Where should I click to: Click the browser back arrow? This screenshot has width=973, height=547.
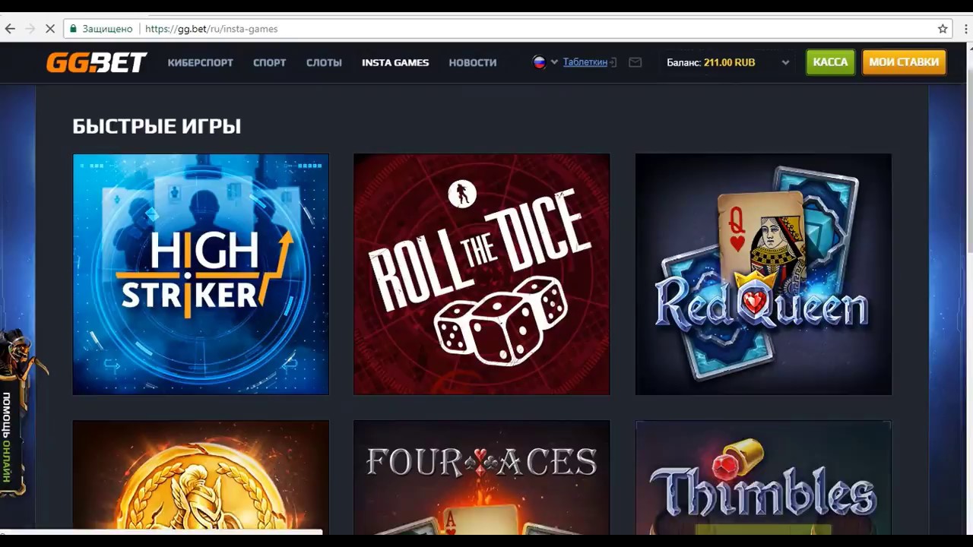click(x=10, y=29)
